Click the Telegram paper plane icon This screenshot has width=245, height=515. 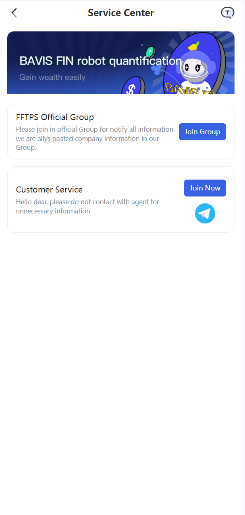[x=205, y=213]
